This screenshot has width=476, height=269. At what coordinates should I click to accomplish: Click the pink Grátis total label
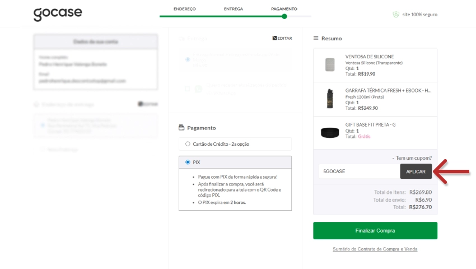pos(364,137)
